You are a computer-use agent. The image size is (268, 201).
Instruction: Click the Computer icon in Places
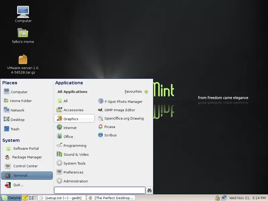pyautogui.click(x=6, y=91)
